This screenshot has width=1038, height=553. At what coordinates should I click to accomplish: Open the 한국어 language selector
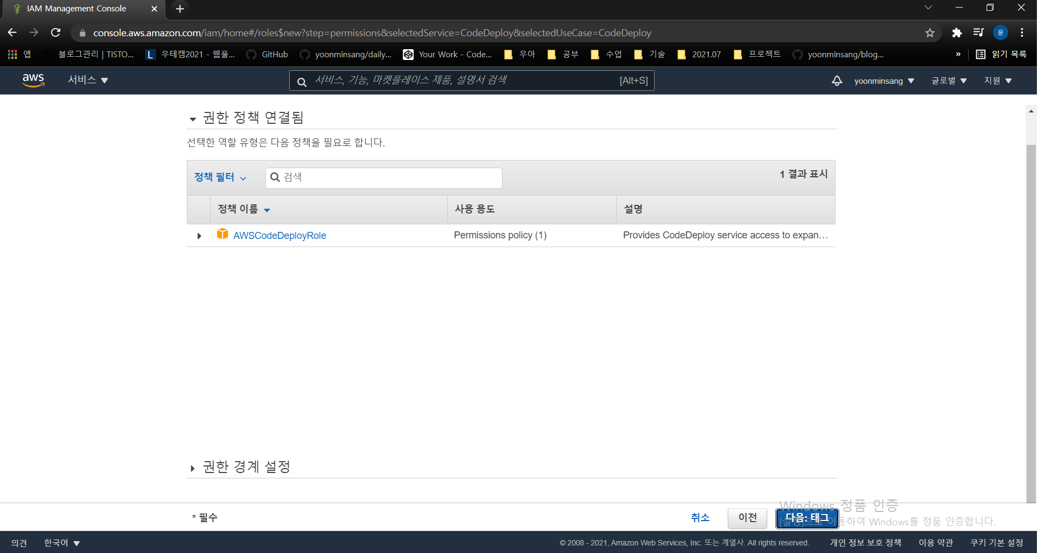click(x=62, y=543)
